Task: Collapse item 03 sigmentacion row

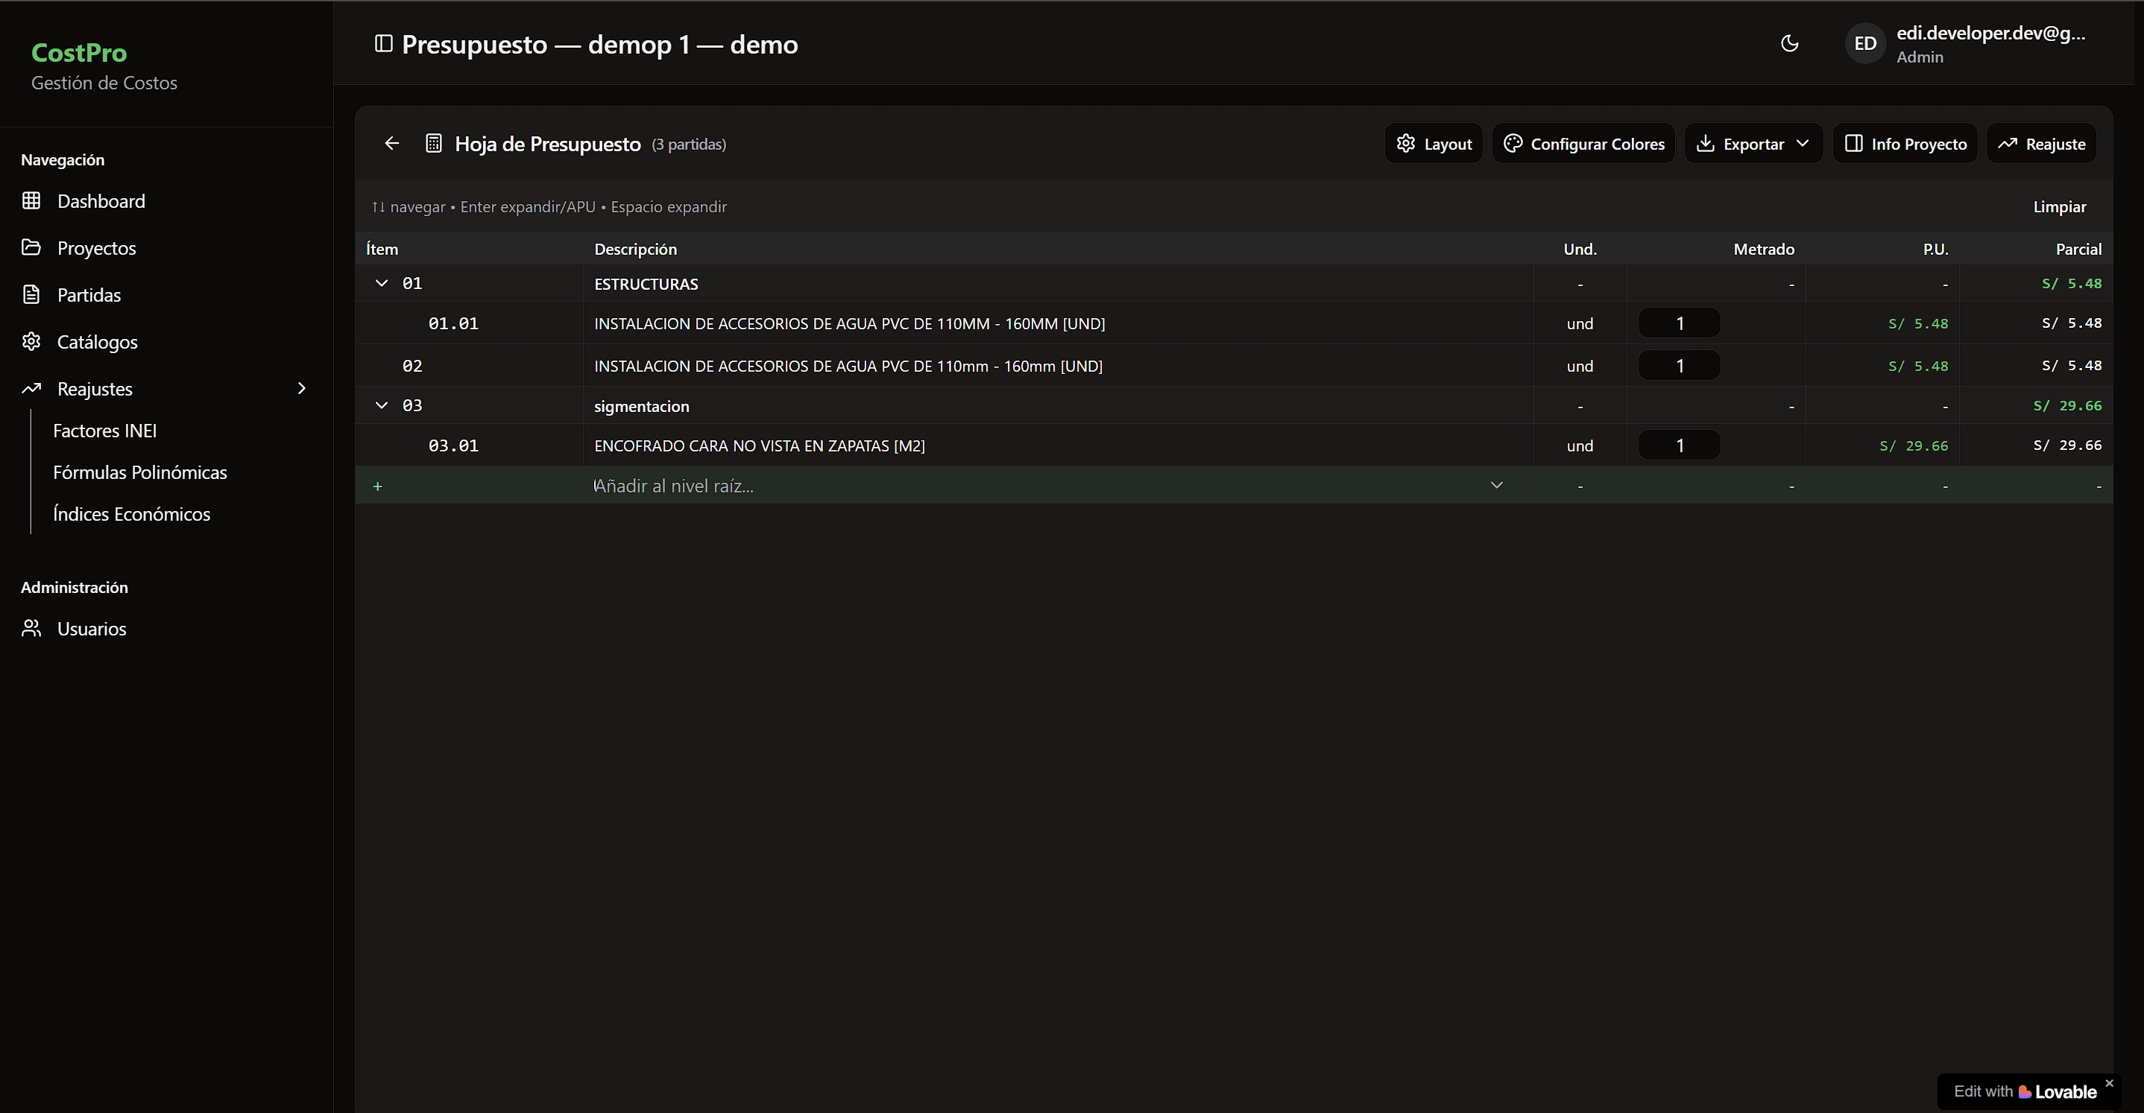Action: (382, 406)
